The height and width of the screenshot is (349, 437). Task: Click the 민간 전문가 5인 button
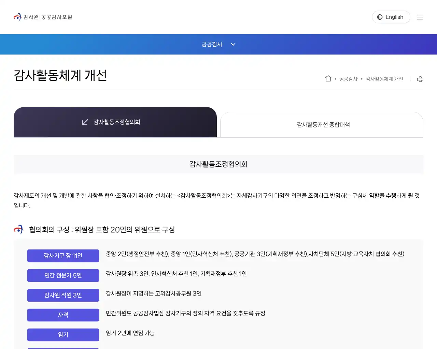(63, 275)
